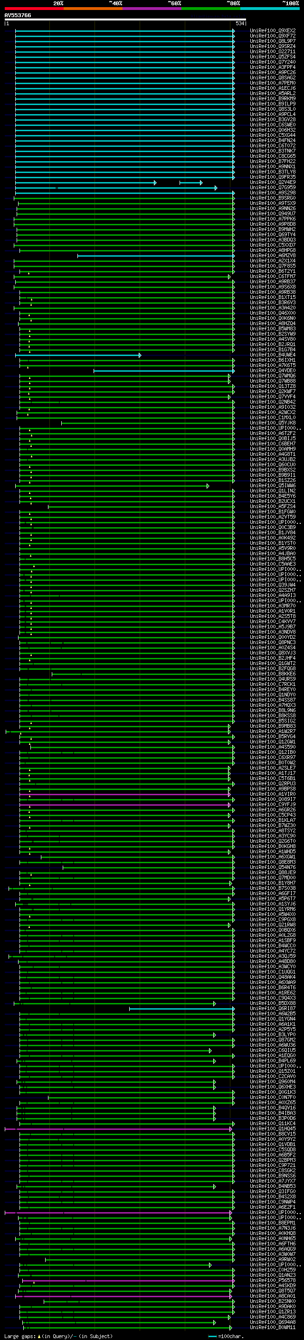The image size is (304, 1340).
Task: Select hit label UniRef100_A6XGW1
Action: click(273, 857)
